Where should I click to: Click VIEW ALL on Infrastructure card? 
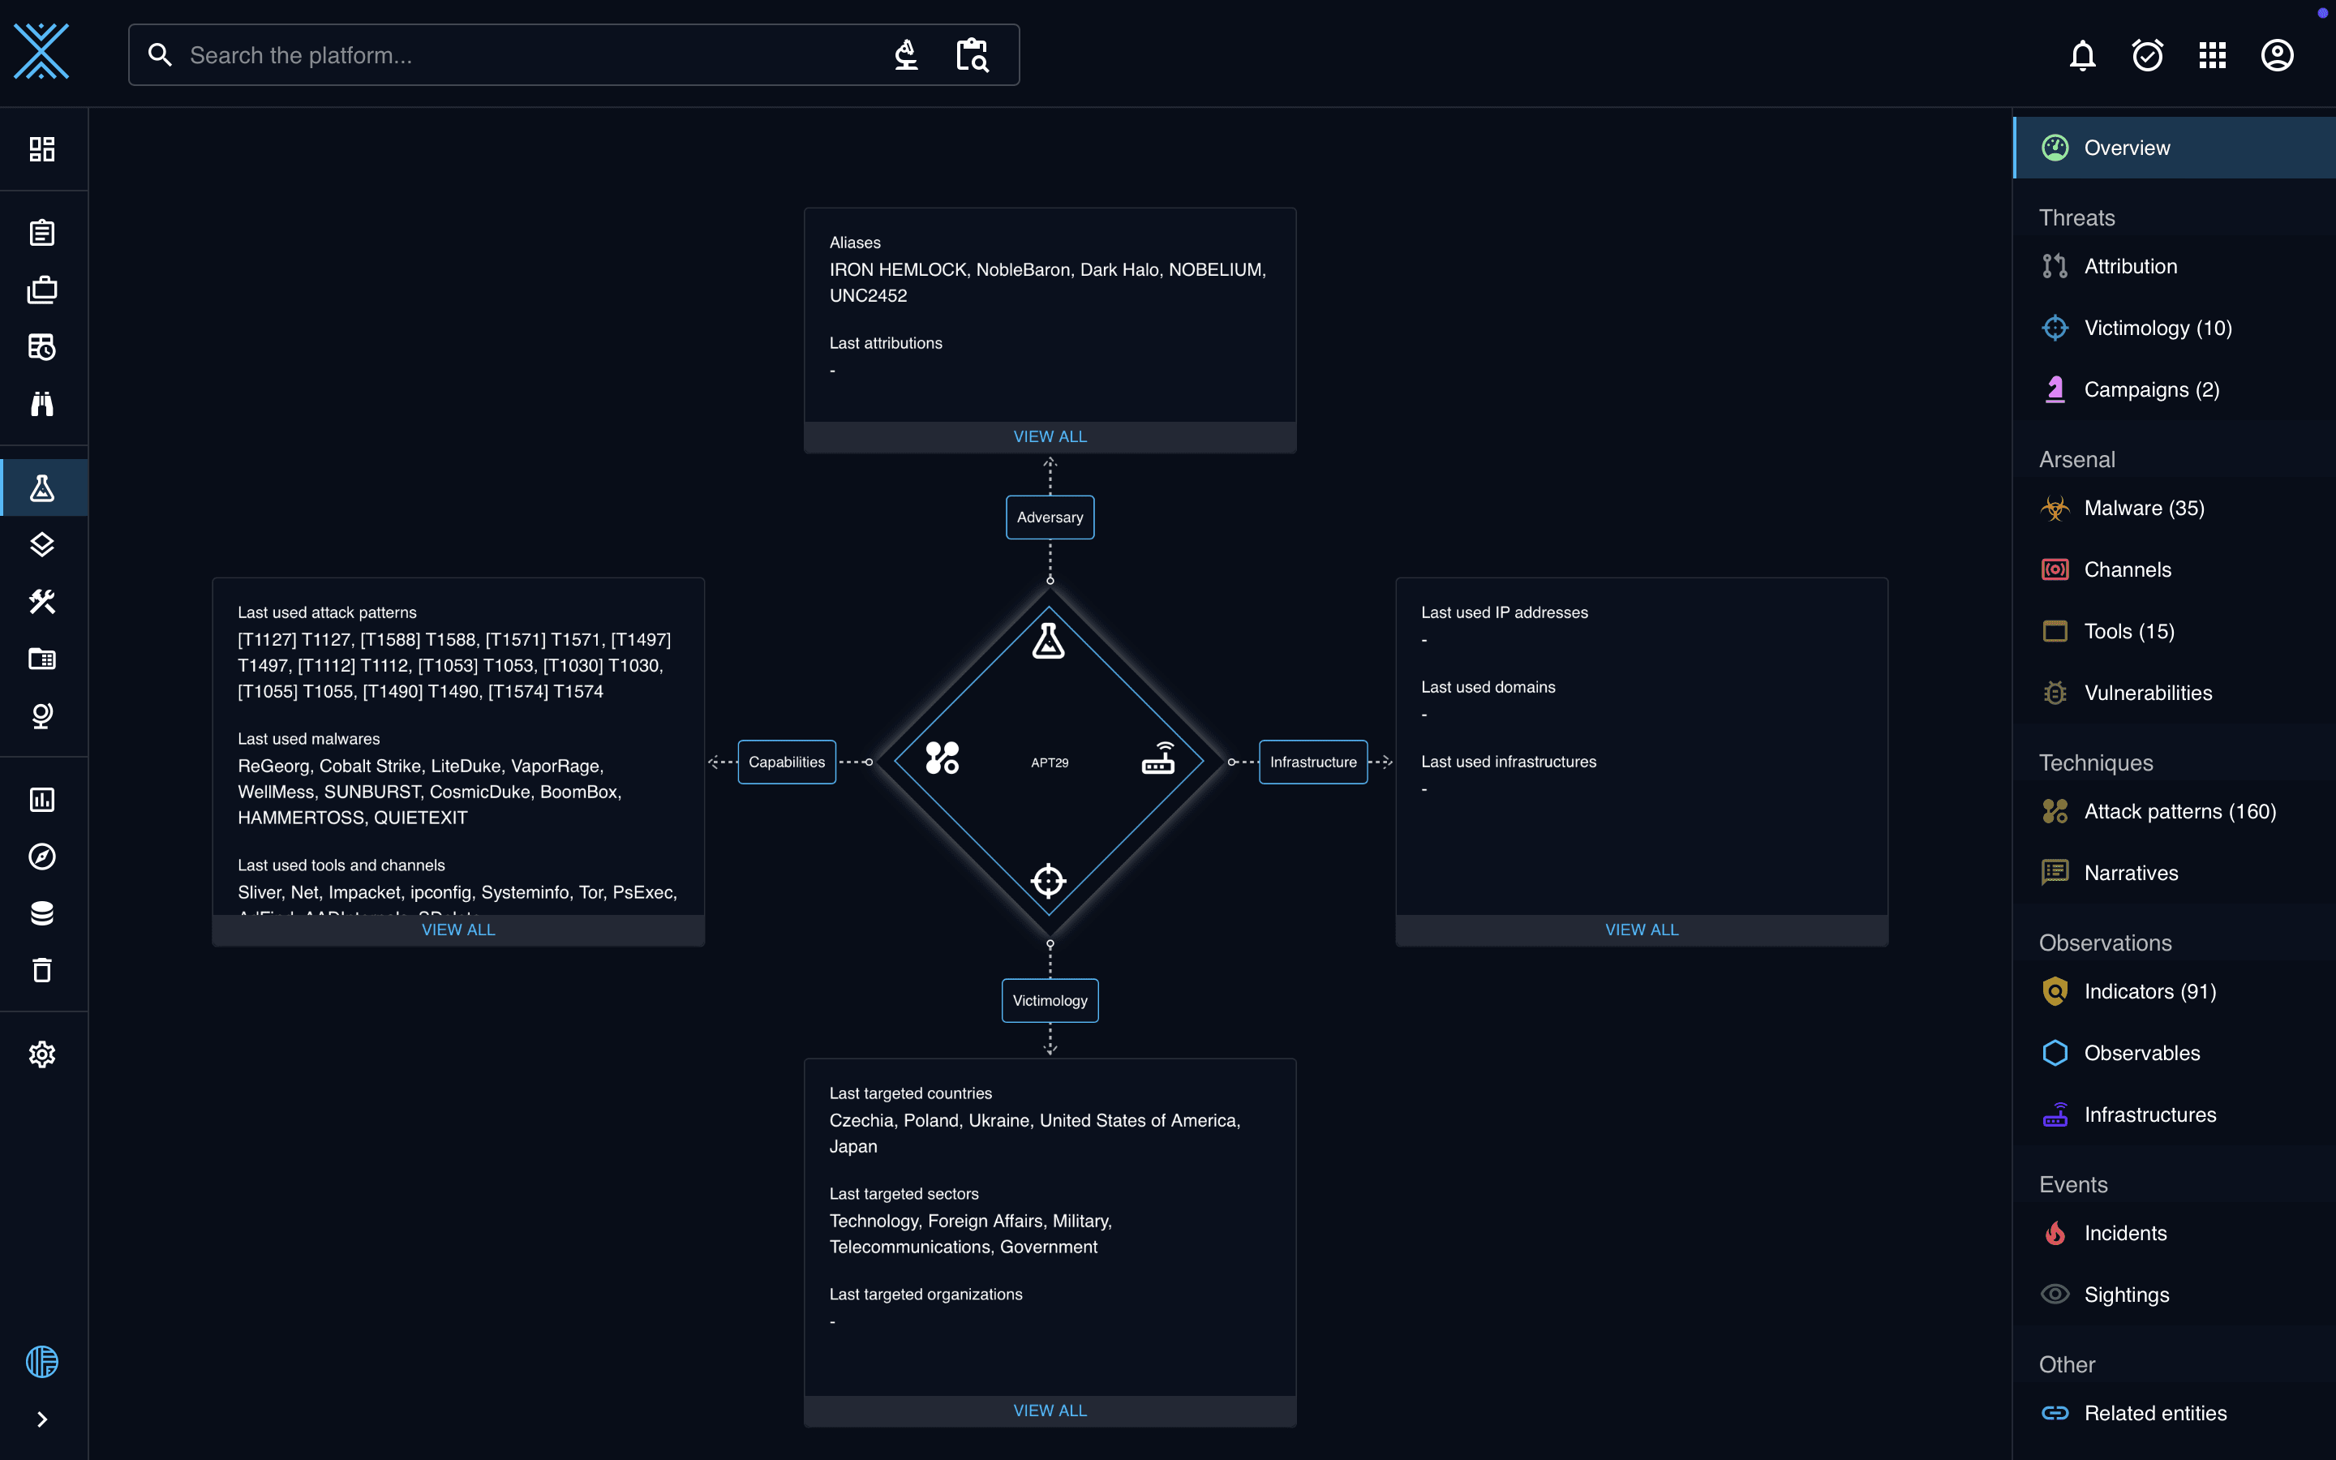pos(1641,930)
